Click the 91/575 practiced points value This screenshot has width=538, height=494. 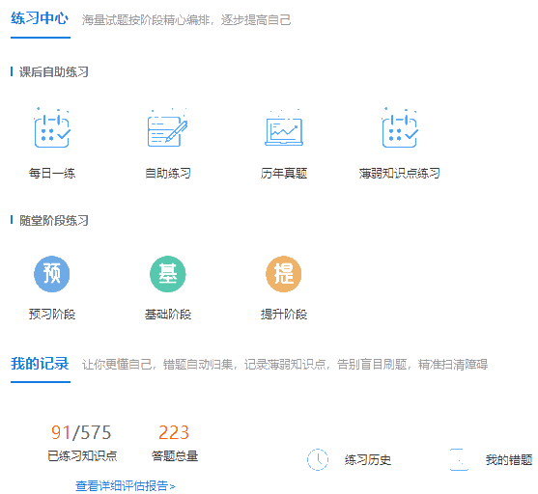tap(81, 432)
